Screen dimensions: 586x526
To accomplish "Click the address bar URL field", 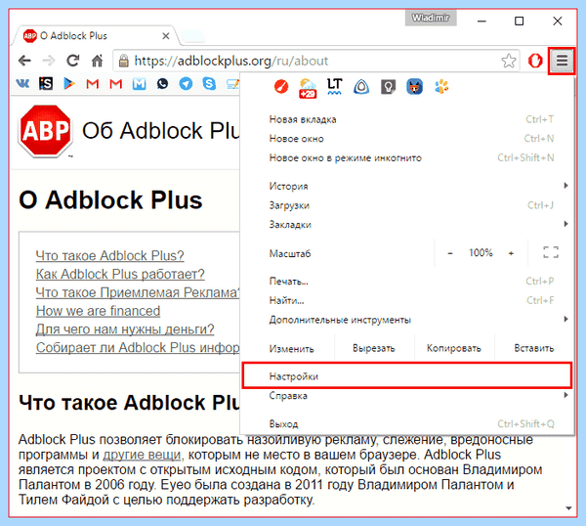I will click(315, 61).
